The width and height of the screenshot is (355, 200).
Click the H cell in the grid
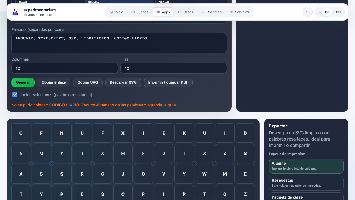pos(123,153)
